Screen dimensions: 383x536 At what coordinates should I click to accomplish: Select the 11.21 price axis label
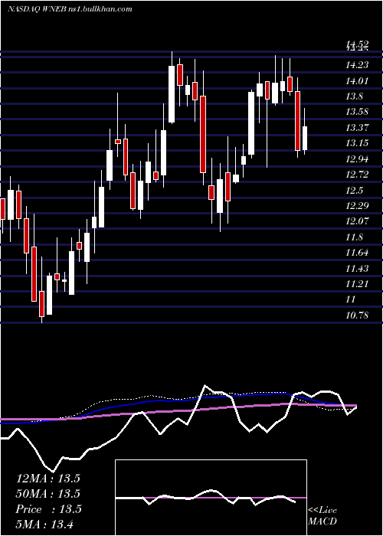[x=357, y=284]
